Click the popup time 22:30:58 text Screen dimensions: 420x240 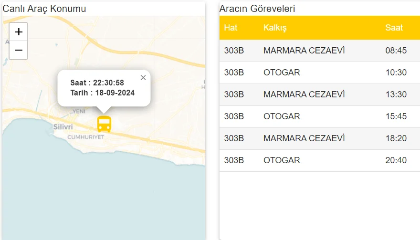tap(108, 83)
